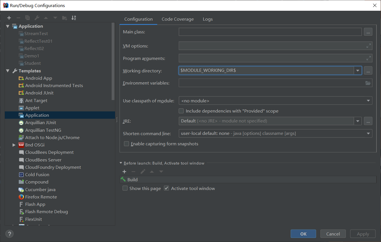Click the Add New Configuration plus icon

9,18
